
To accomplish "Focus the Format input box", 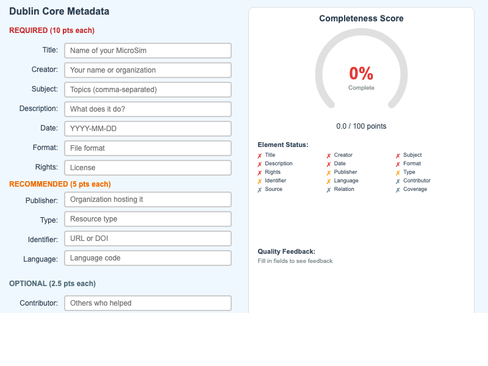I will click(x=148, y=148).
